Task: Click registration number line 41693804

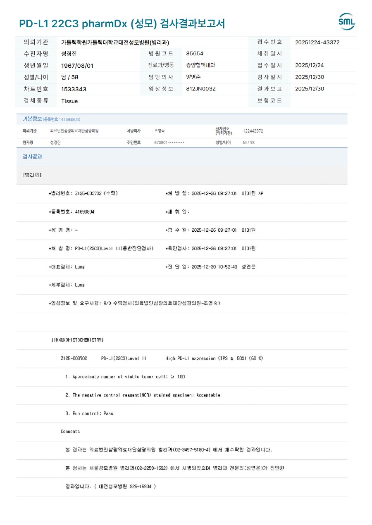Action: 72,212
